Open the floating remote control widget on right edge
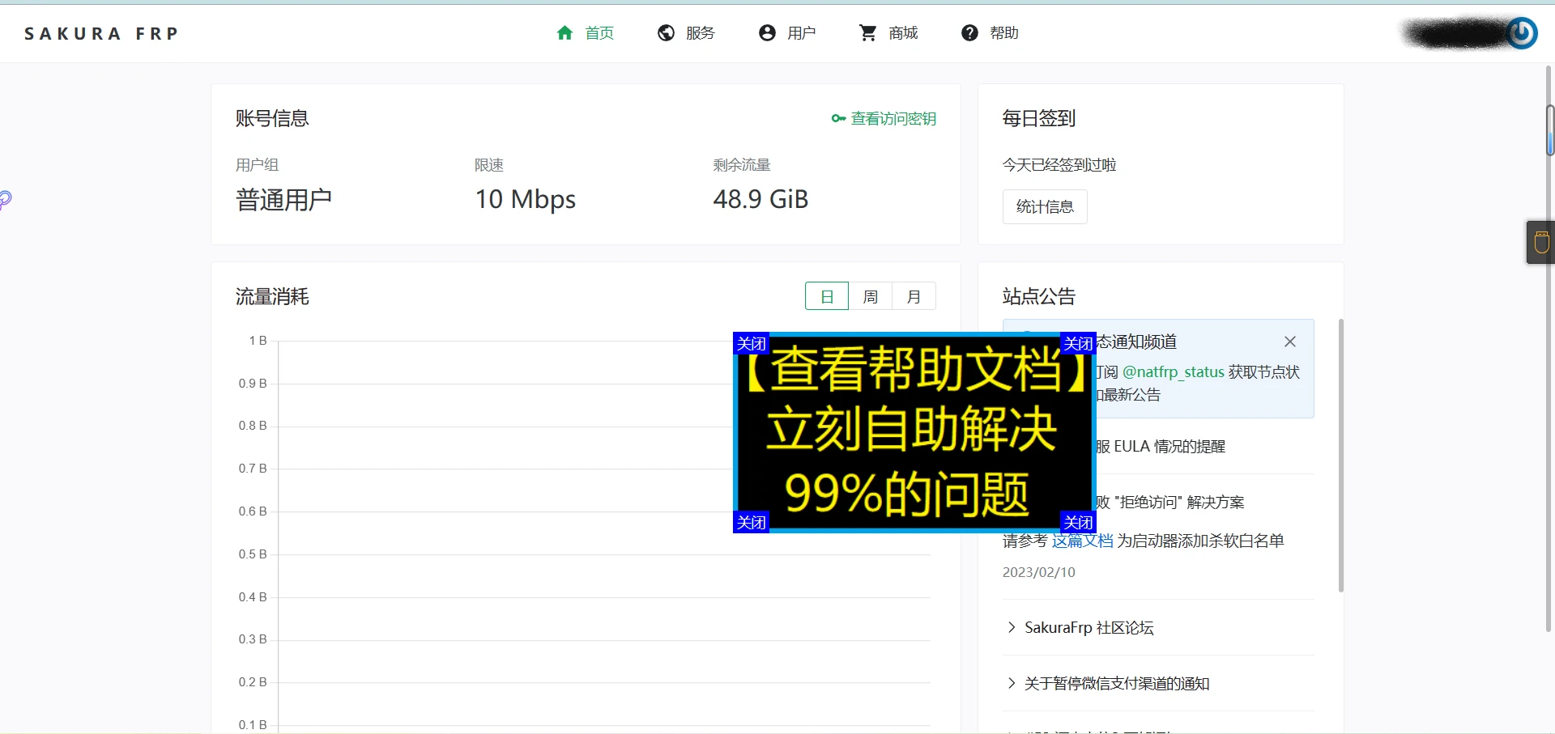 (x=1540, y=242)
